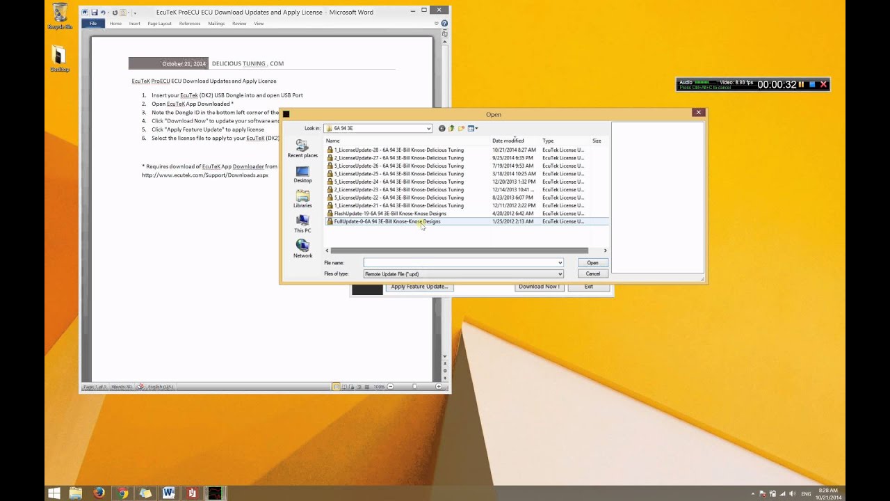Screen dimensions: 890x501
Task: Click the Open button in dialog
Action: pos(592,263)
